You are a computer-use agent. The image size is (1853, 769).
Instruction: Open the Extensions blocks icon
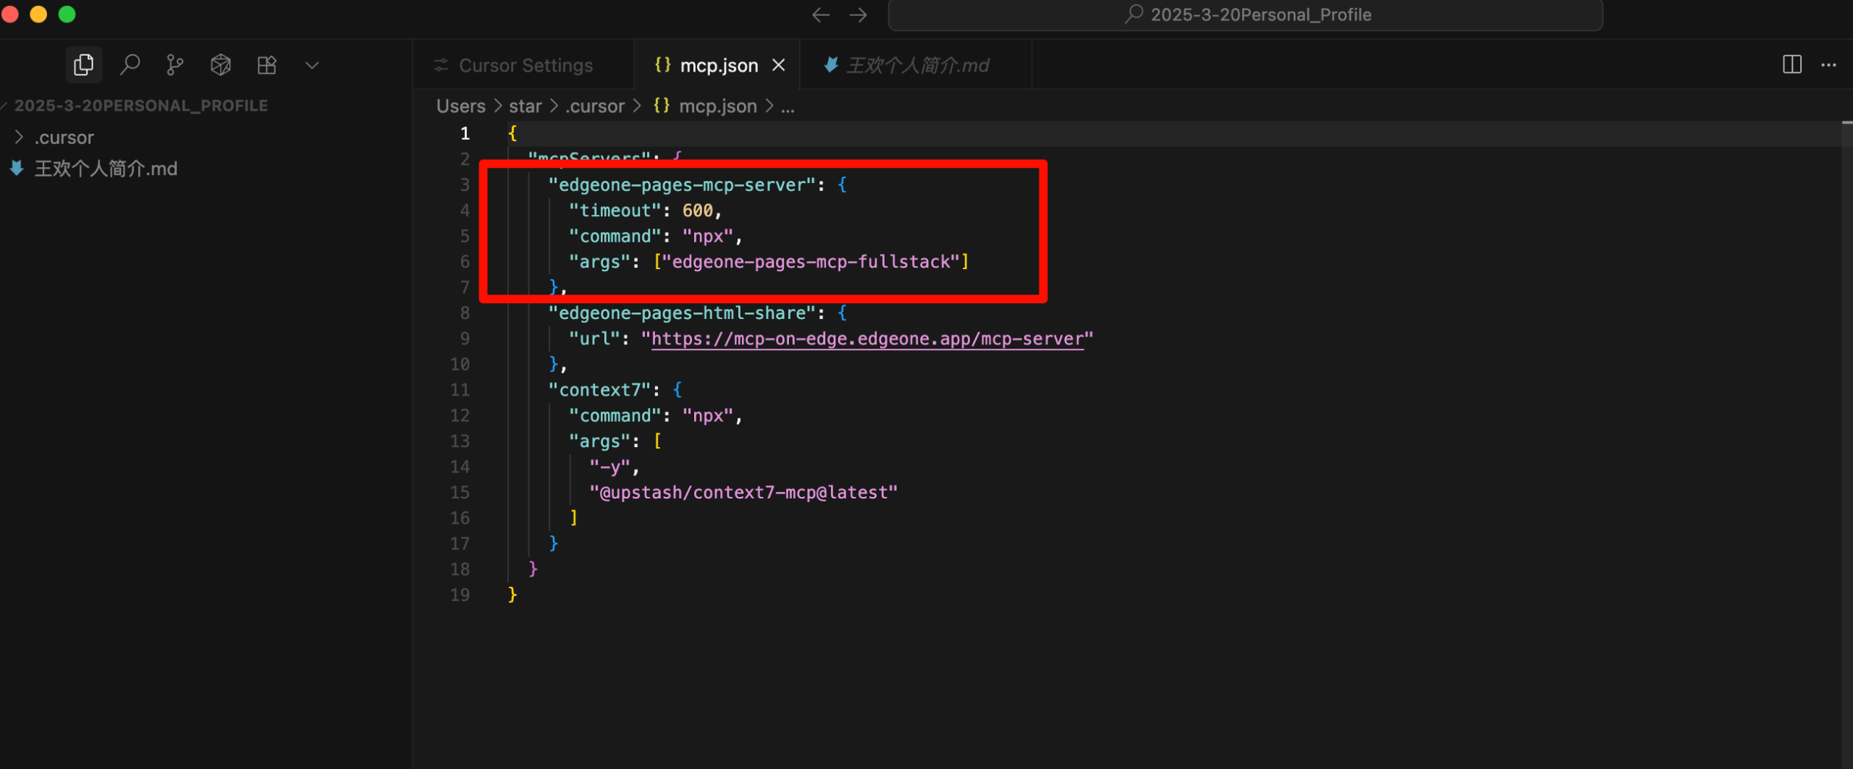pyautogui.click(x=267, y=65)
